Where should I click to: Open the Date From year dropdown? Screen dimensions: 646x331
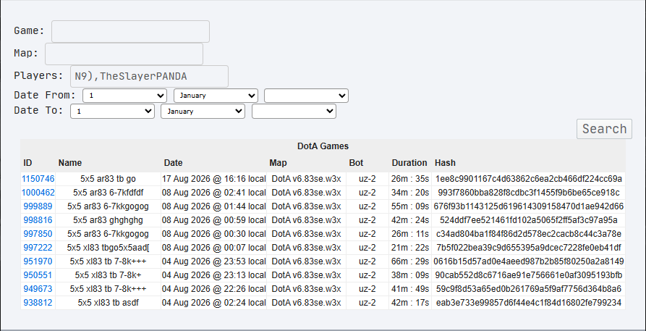306,96
